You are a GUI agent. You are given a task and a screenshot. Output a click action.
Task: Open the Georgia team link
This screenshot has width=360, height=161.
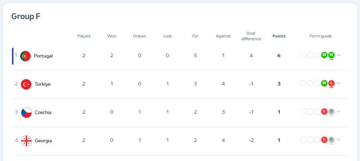click(43, 141)
